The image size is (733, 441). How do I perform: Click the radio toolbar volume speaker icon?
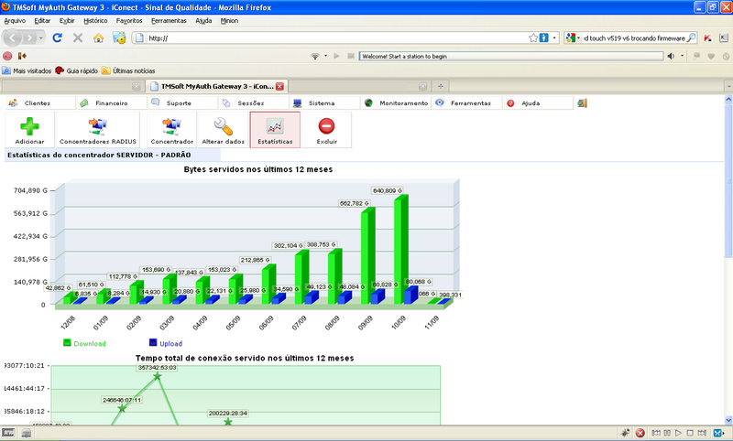671,56
